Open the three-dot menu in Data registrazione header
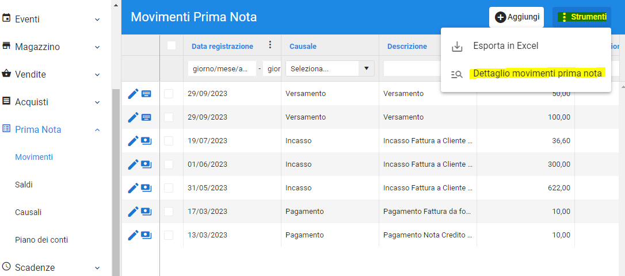 270,45
